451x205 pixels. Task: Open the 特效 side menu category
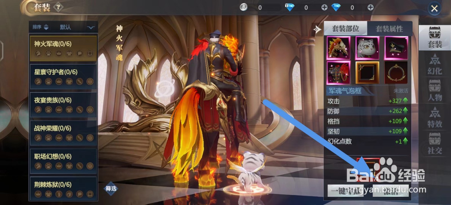[435, 117]
